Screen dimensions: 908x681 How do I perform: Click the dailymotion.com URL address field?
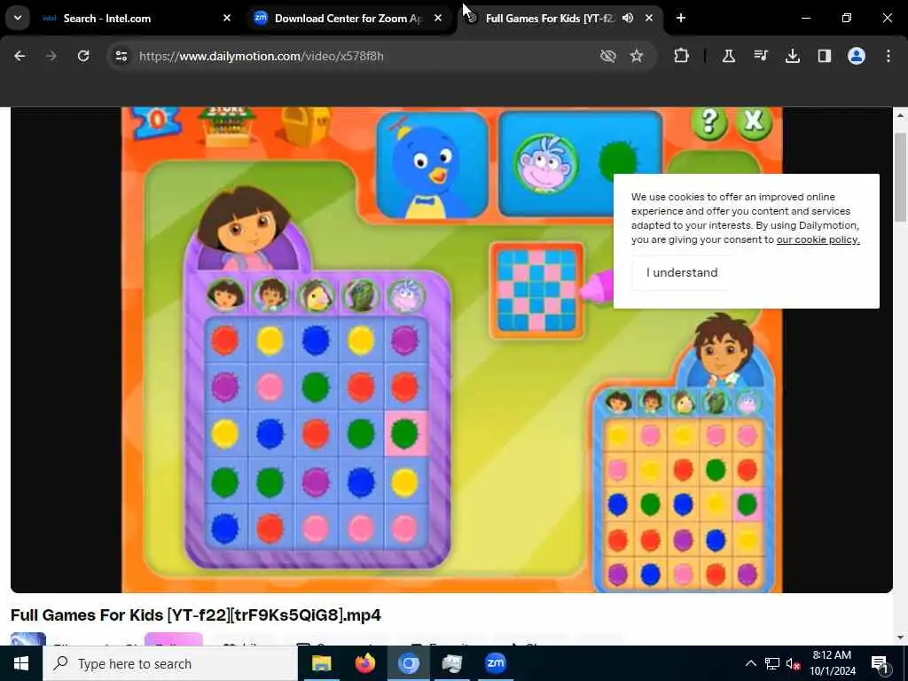(x=262, y=56)
